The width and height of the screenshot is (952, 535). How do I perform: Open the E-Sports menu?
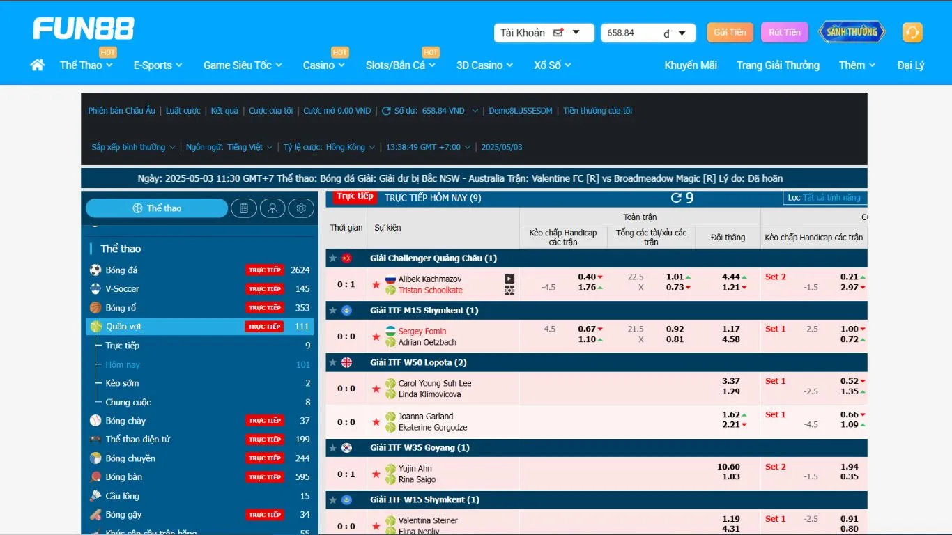coord(158,65)
